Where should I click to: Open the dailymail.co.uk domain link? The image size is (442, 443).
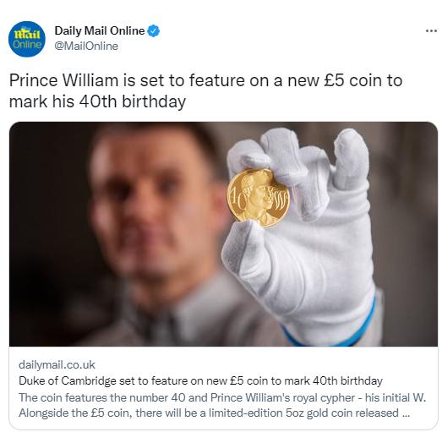57,364
